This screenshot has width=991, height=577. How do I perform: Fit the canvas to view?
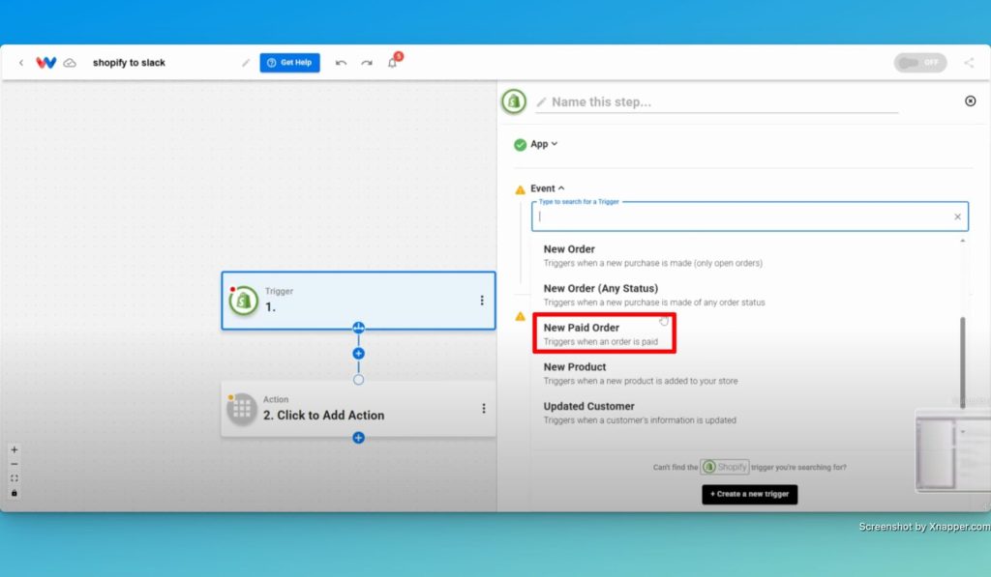tap(14, 478)
